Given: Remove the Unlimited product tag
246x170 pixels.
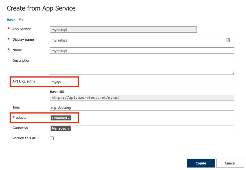Looking at the screenshot, I should 69,119.
